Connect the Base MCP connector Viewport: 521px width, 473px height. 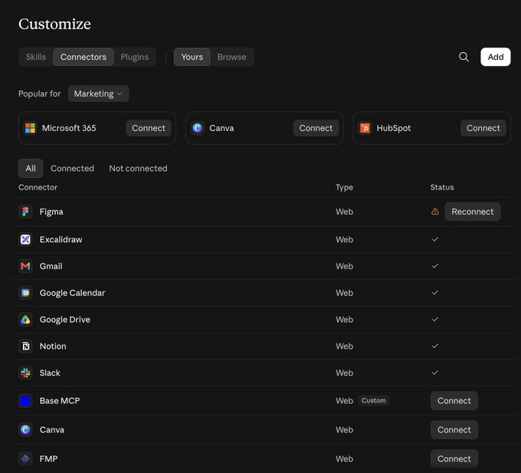click(454, 400)
